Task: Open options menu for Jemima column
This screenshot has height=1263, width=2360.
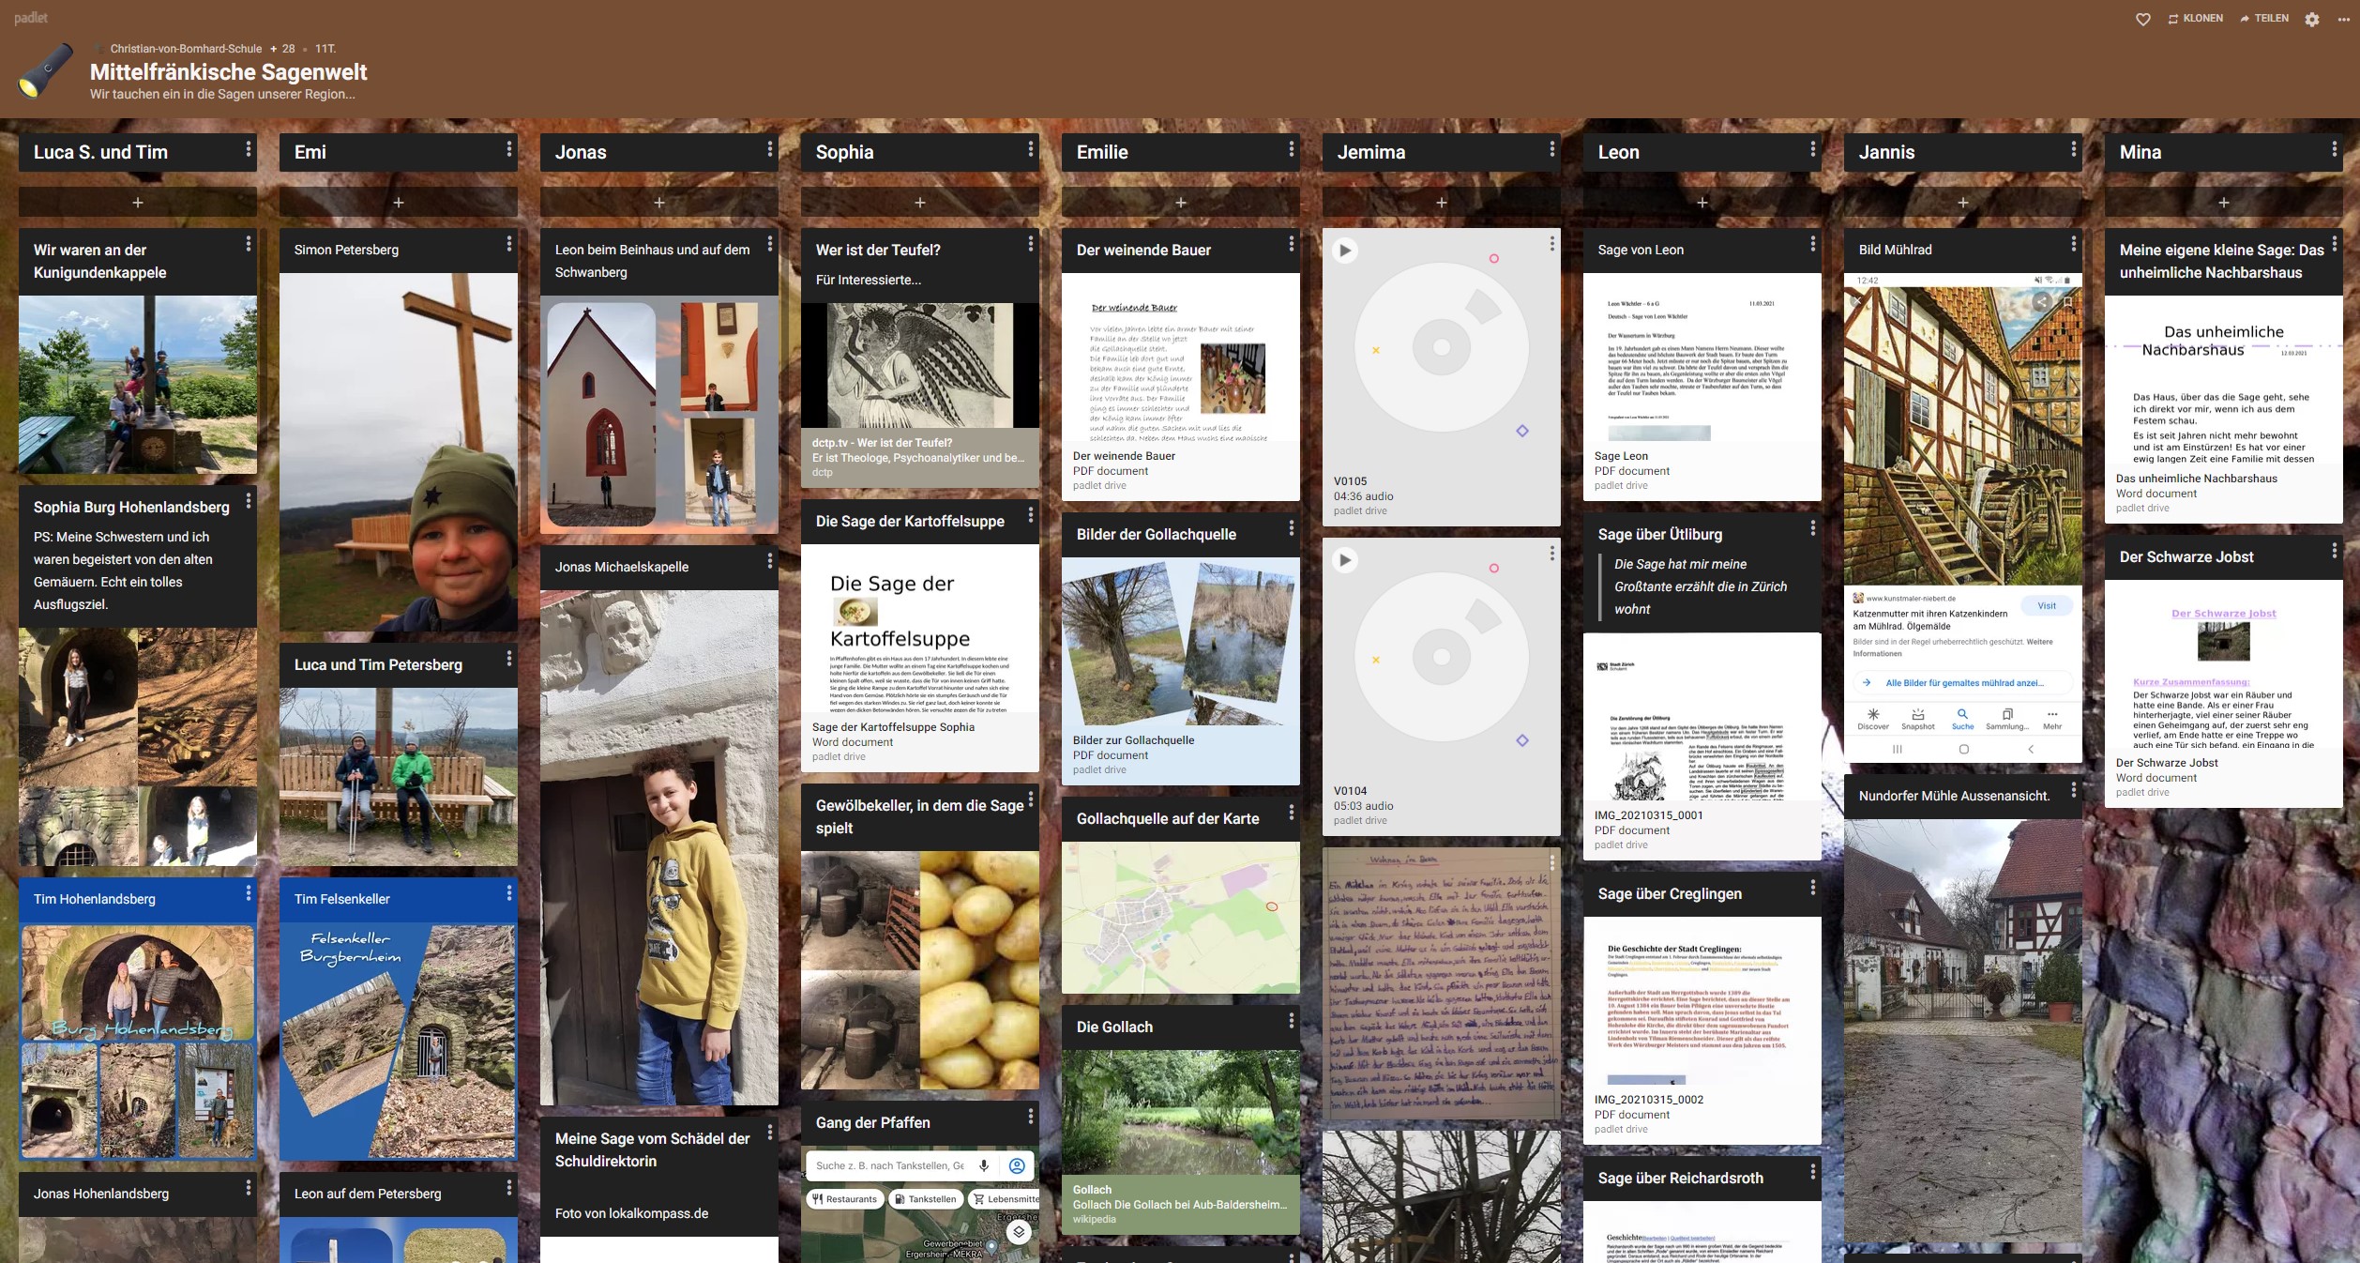Action: (1551, 149)
